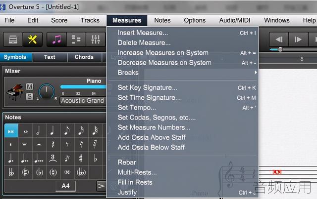
Task: Click the track list toolbar icon
Action: click(x=76, y=40)
